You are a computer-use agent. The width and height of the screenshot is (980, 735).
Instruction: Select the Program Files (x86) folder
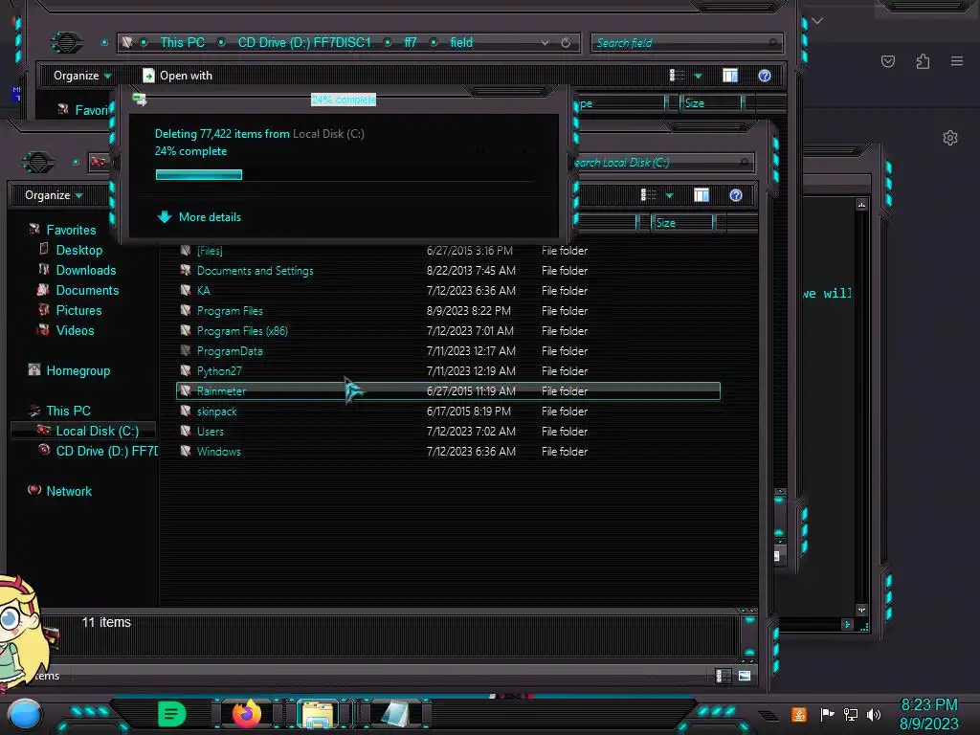242,331
